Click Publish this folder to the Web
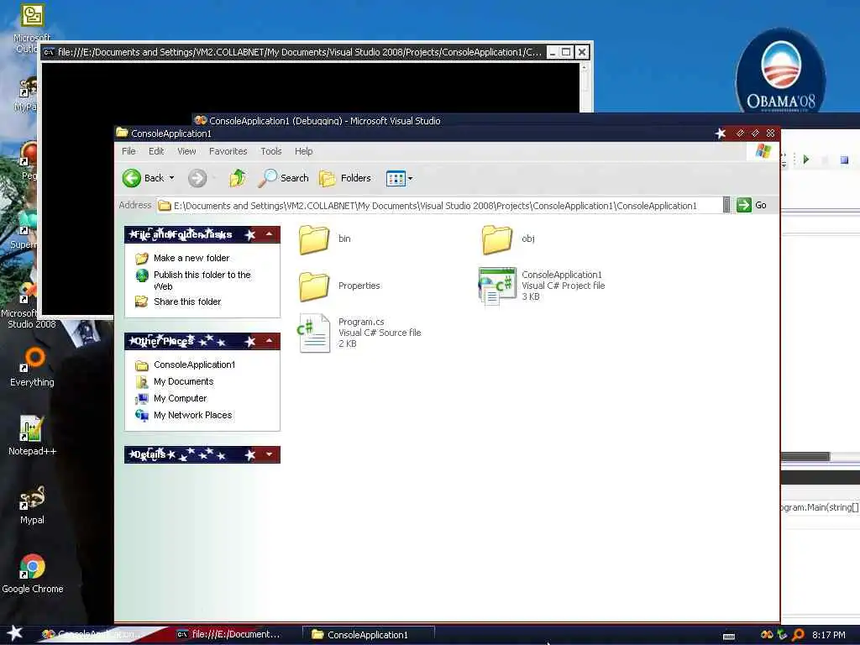Viewport: 860px width, 645px height. [202, 281]
